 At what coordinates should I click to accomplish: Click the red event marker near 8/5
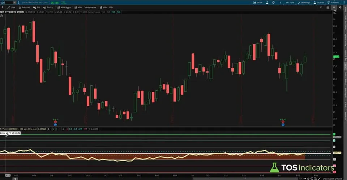(x=283, y=122)
